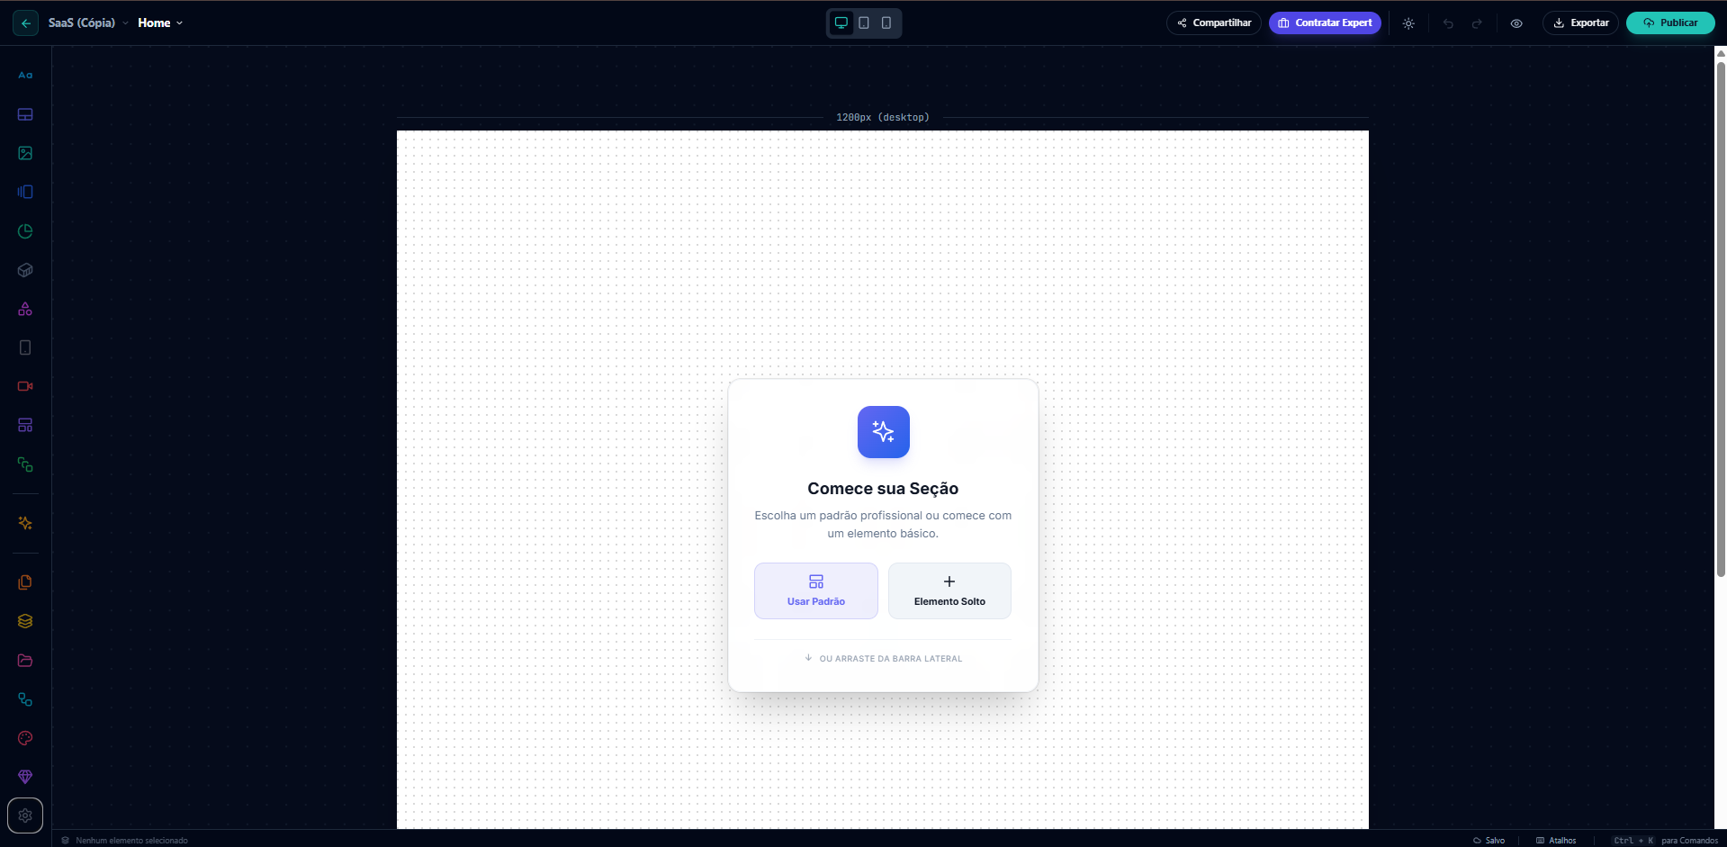The image size is (1727, 847).
Task: Switch to mobile viewport
Action: coord(886,23)
